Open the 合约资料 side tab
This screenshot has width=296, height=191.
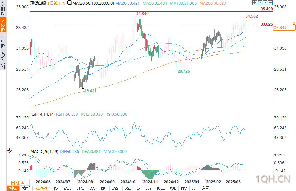pyautogui.click(x=3, y=60)
